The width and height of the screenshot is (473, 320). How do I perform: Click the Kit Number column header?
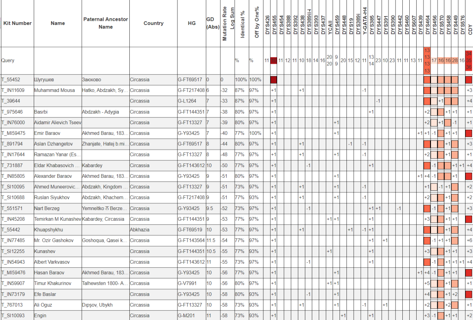[x=17, y=23]
